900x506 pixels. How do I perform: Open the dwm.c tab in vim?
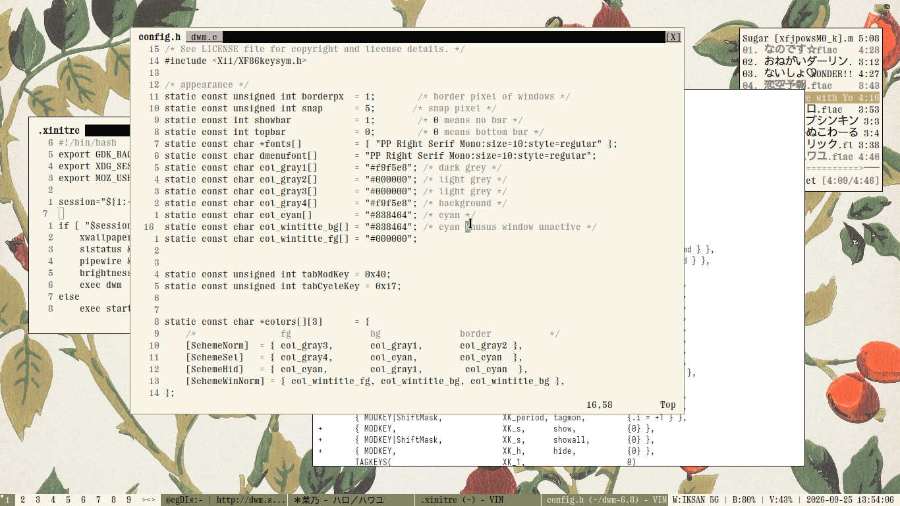[x=204, y=37]
